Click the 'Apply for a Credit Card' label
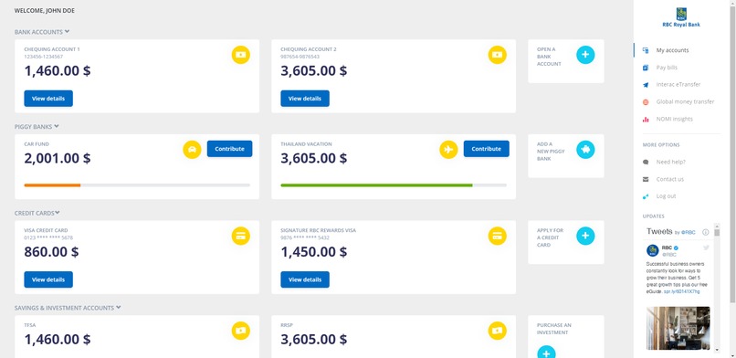Image resolution: width=736 pixels, height=358 pixels. click(550, 237)
